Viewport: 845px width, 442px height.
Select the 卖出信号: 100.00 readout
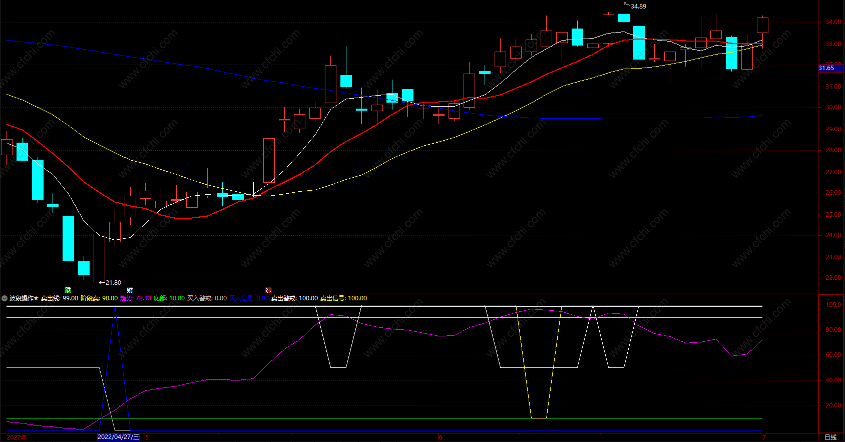[343, 298]
